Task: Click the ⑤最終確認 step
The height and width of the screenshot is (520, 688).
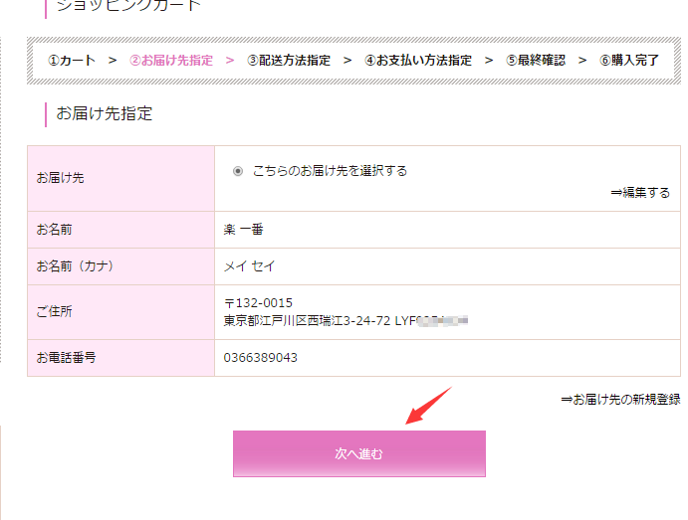Action: pos(536,61)
